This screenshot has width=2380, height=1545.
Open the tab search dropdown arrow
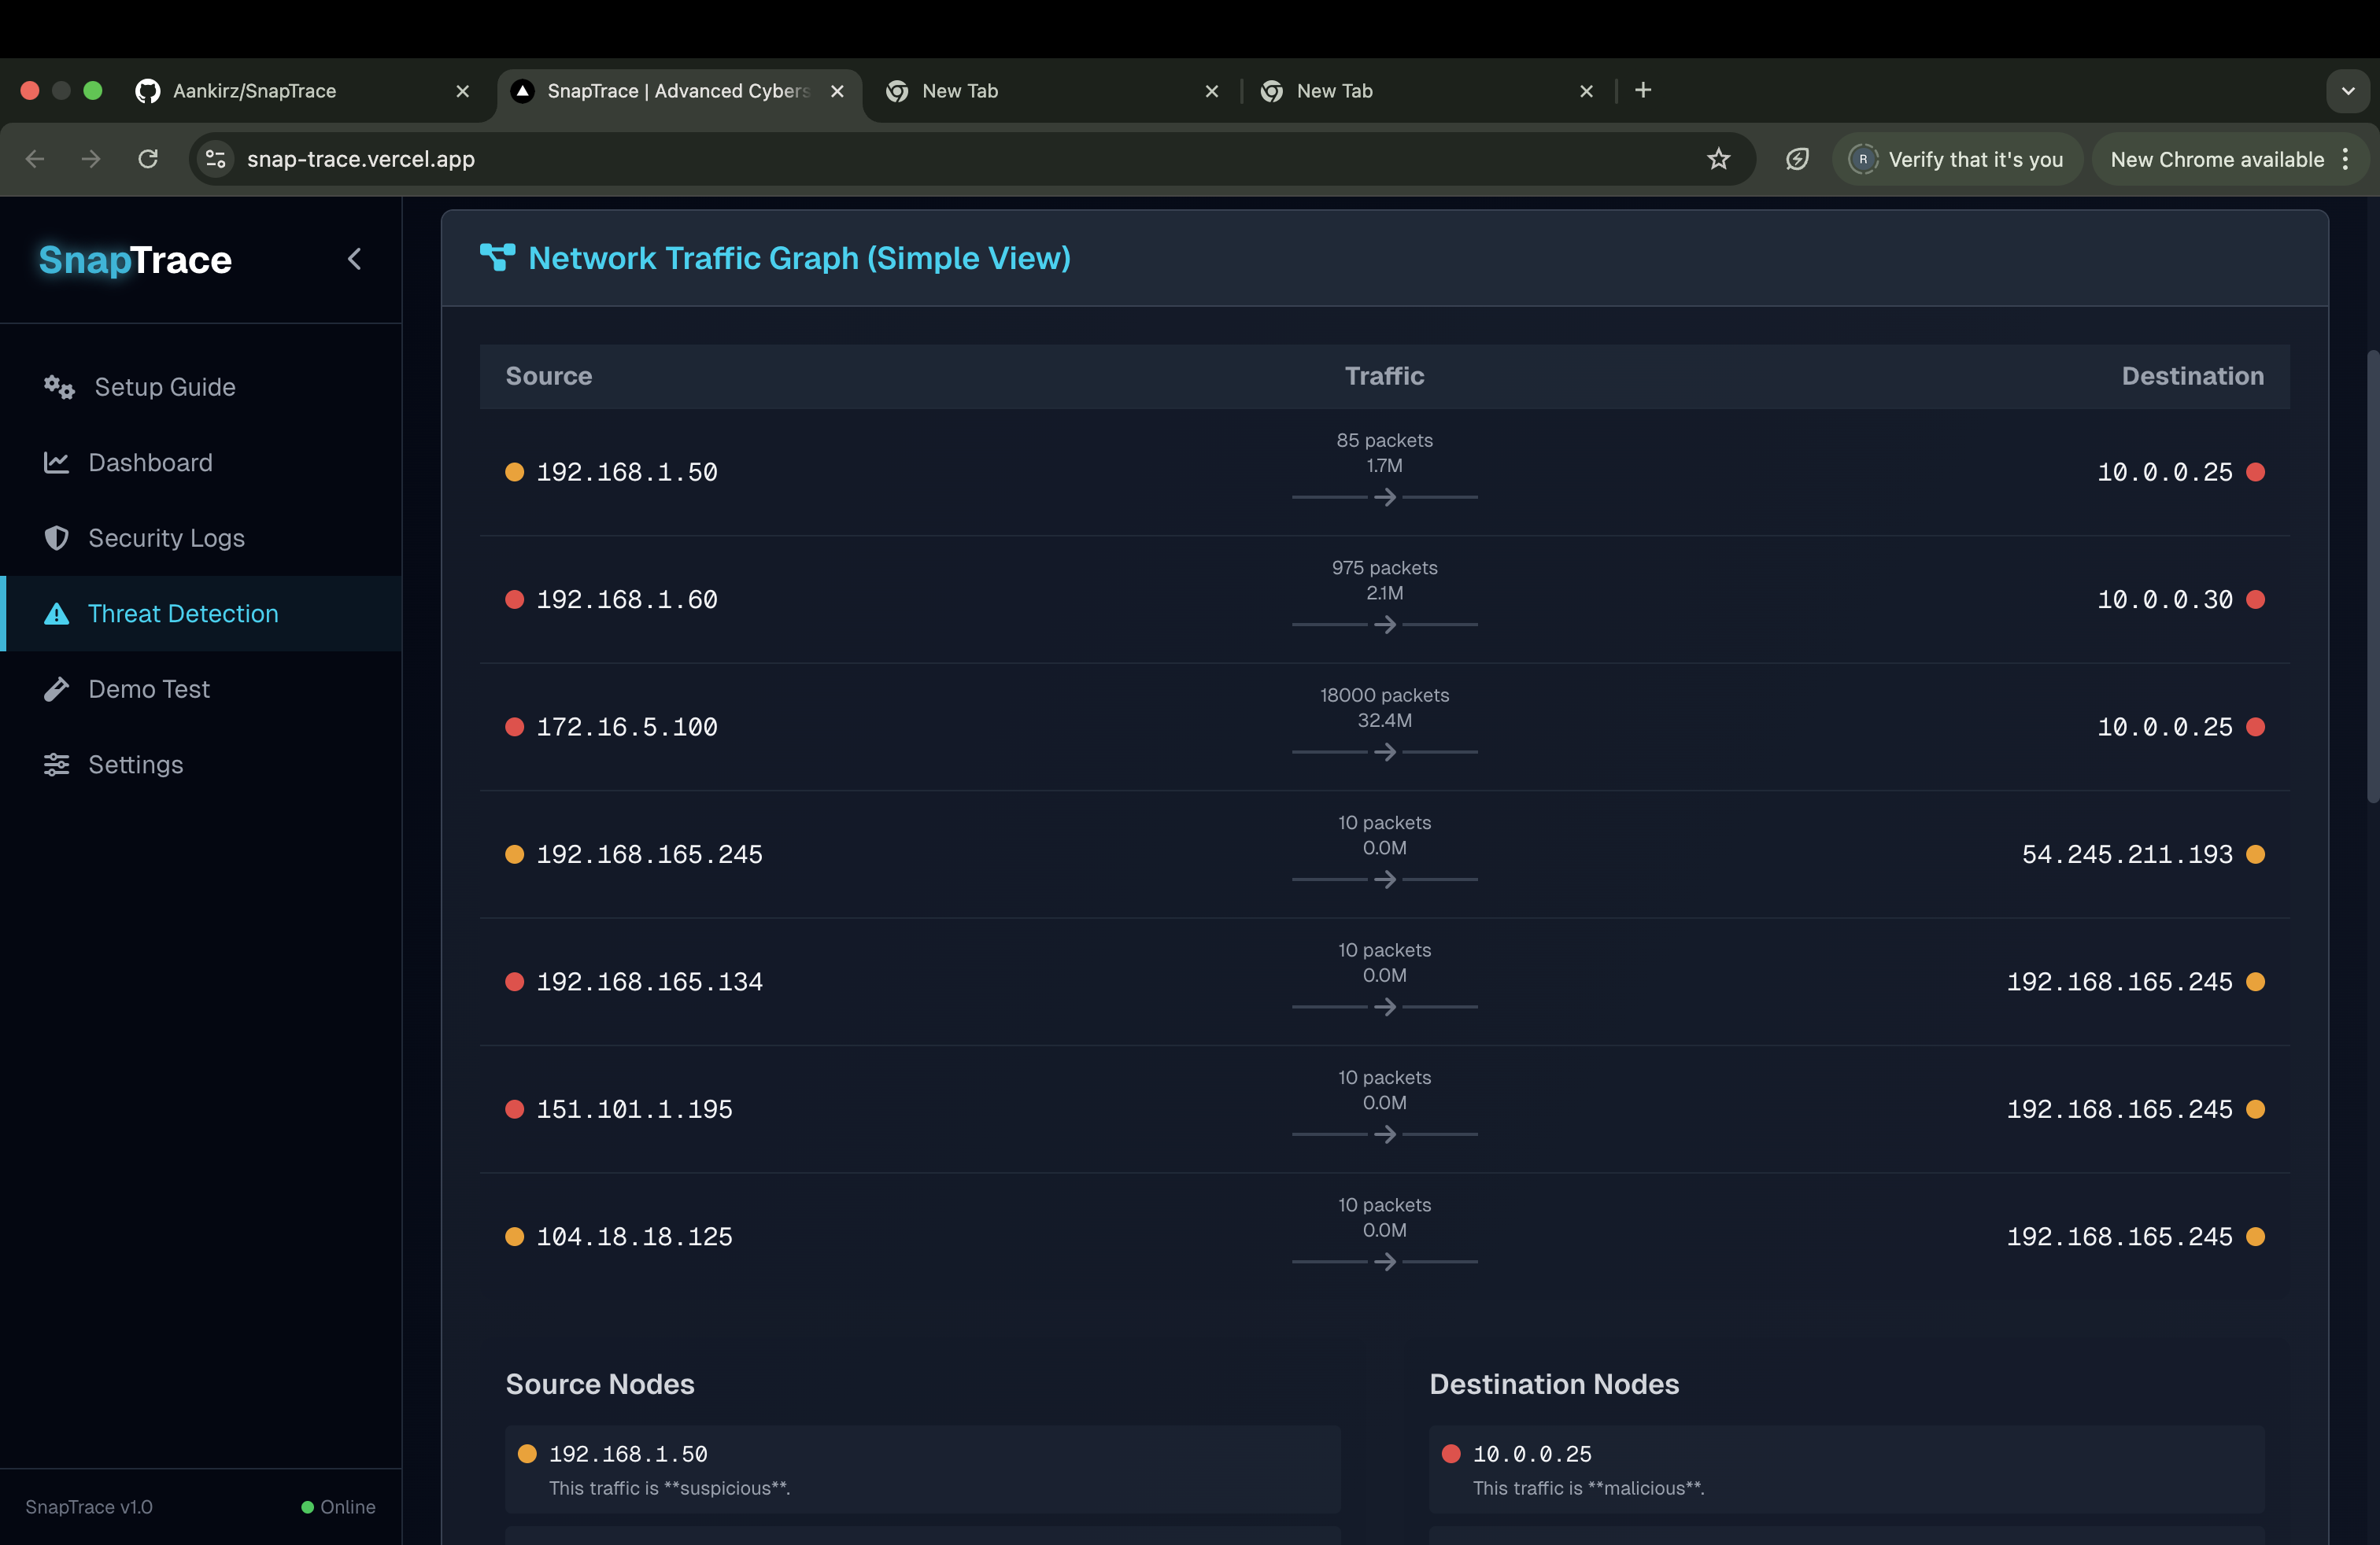click(x=2348, y=91)
